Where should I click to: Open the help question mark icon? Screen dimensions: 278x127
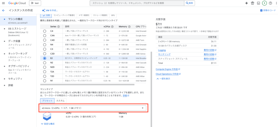(270, 3)
